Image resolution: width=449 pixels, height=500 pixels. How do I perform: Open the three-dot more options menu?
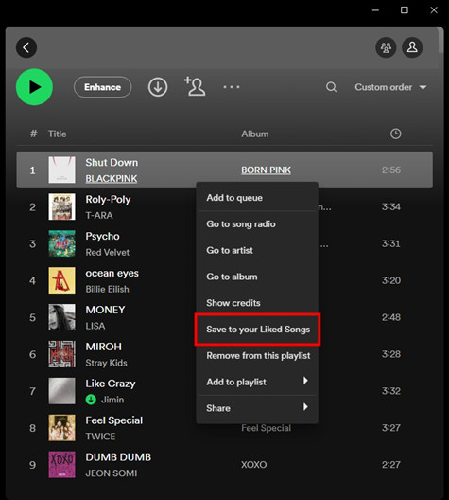[x=232, y=87]
